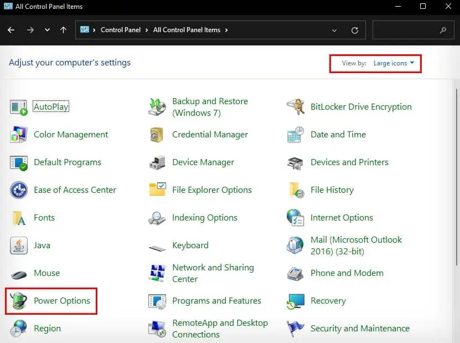Click the refresh button
The image size is (460, 343).
coord(355,30)
